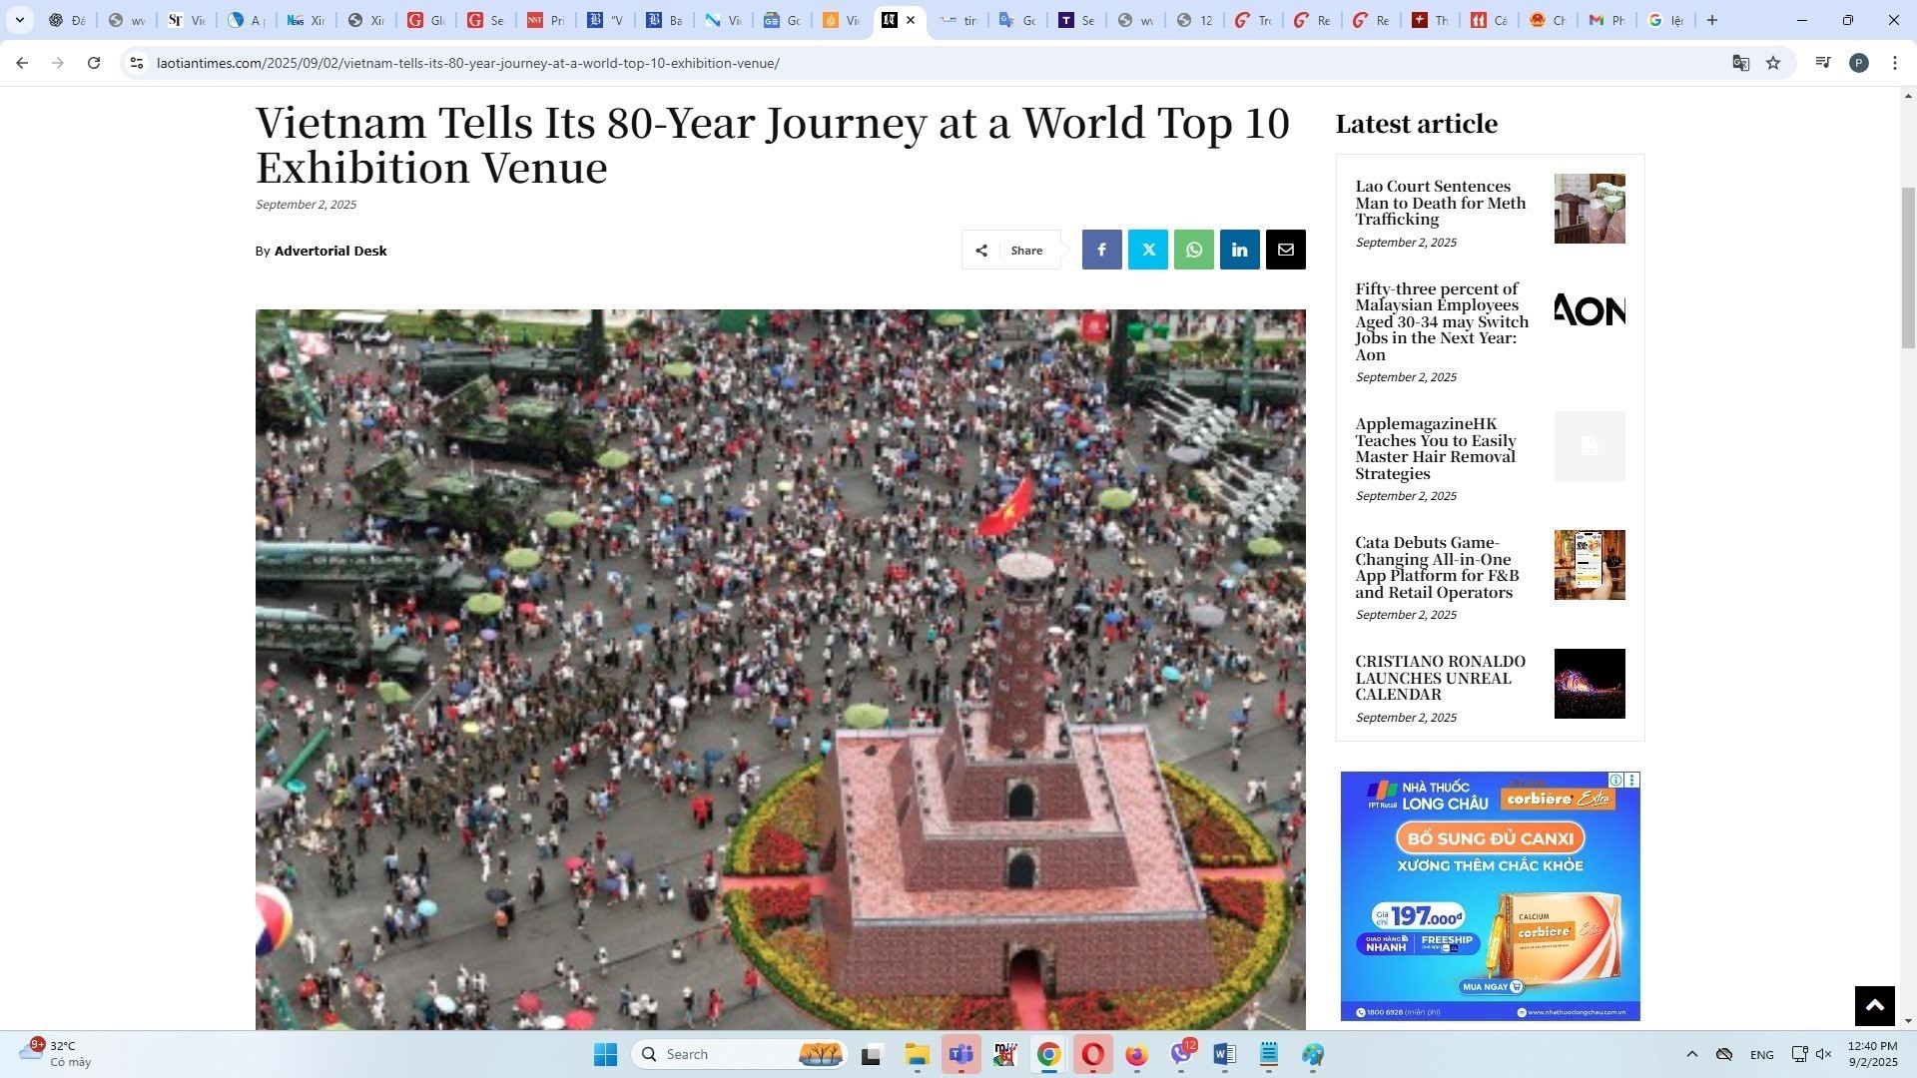Open the Notepad icon on the taskbar

coord(1269,1054)
